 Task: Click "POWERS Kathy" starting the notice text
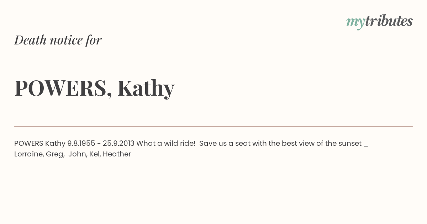pyautogui.click(x=40, y=143)
